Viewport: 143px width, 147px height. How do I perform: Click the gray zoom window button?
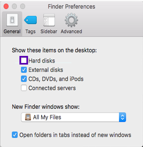[23, 6]
